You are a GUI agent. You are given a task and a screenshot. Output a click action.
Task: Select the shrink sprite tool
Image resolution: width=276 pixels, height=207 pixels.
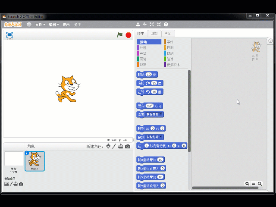[159, 25]
